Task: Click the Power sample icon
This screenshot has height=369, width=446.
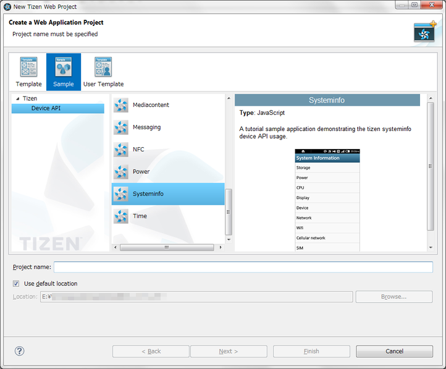Action: pos(121,172)
